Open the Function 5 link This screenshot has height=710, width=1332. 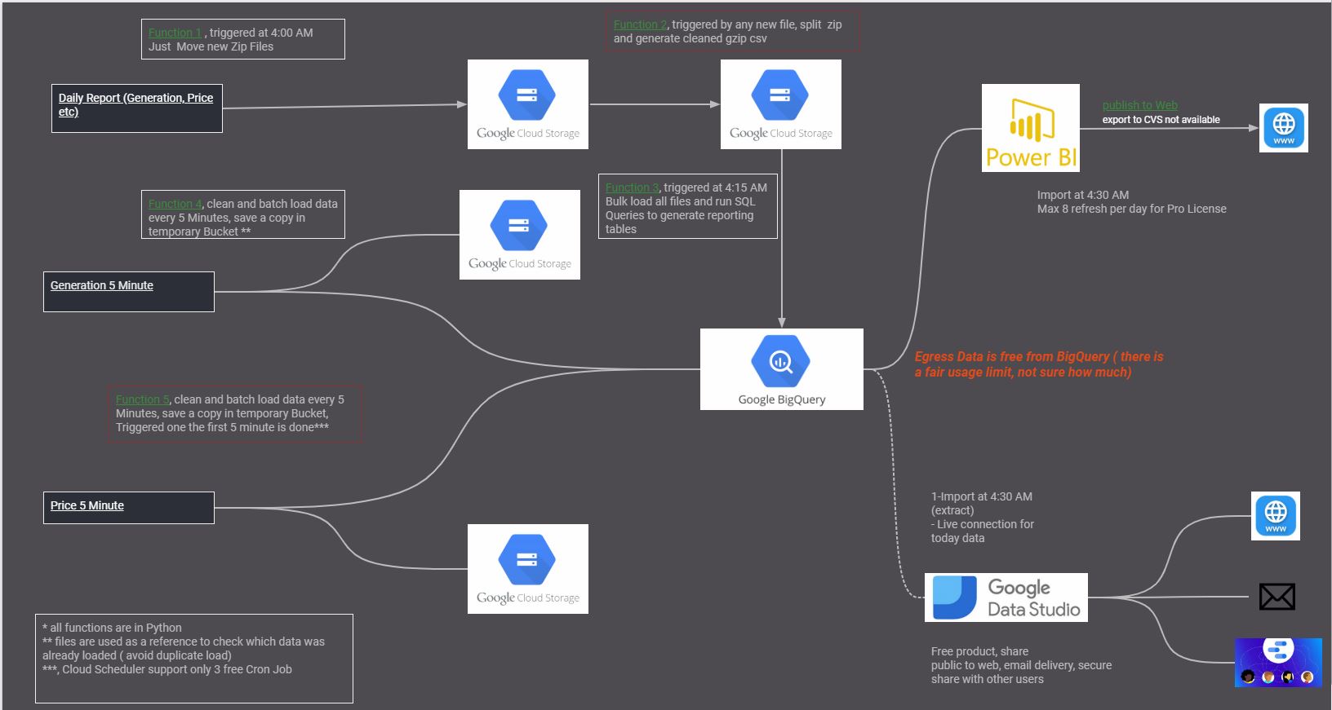[142, 399]
